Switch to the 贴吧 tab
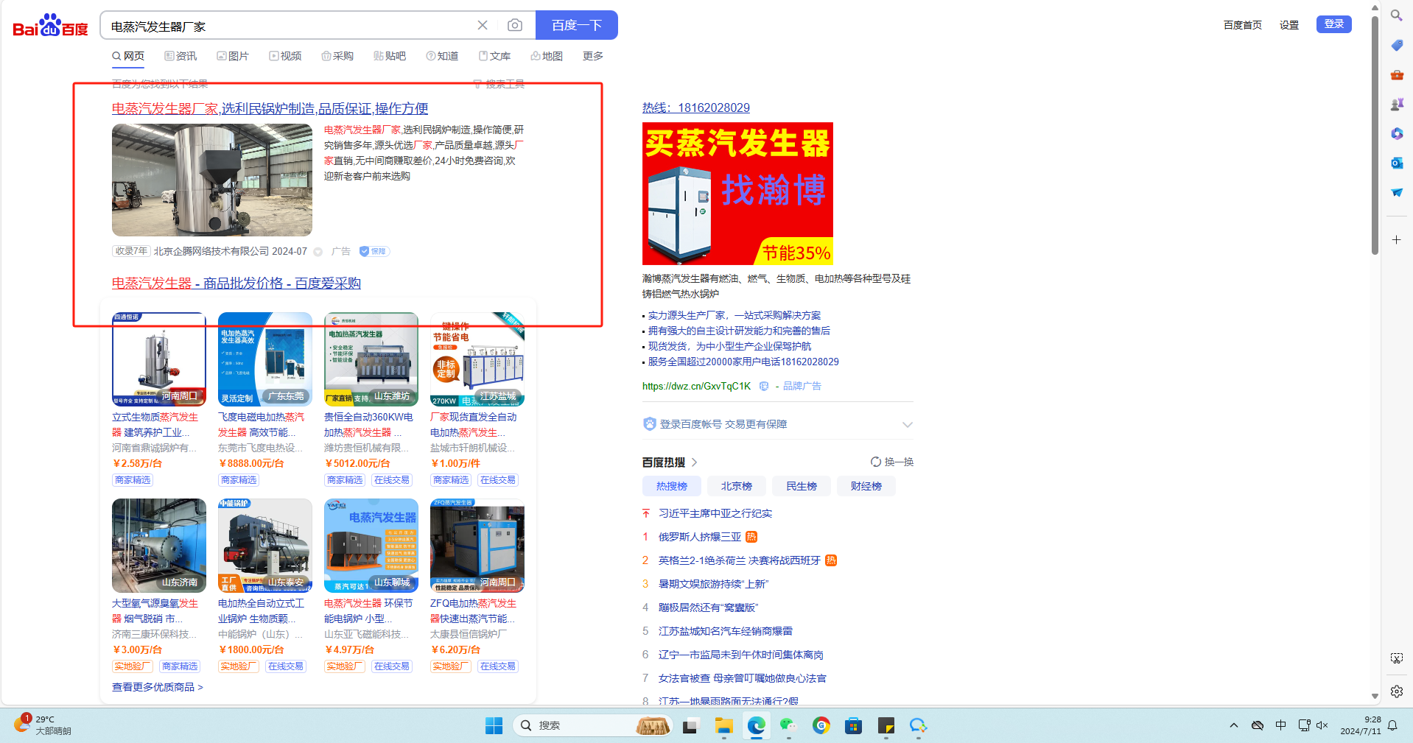Screen dimensions: 1413x743 pyautogui.click(x=390, y=56)
